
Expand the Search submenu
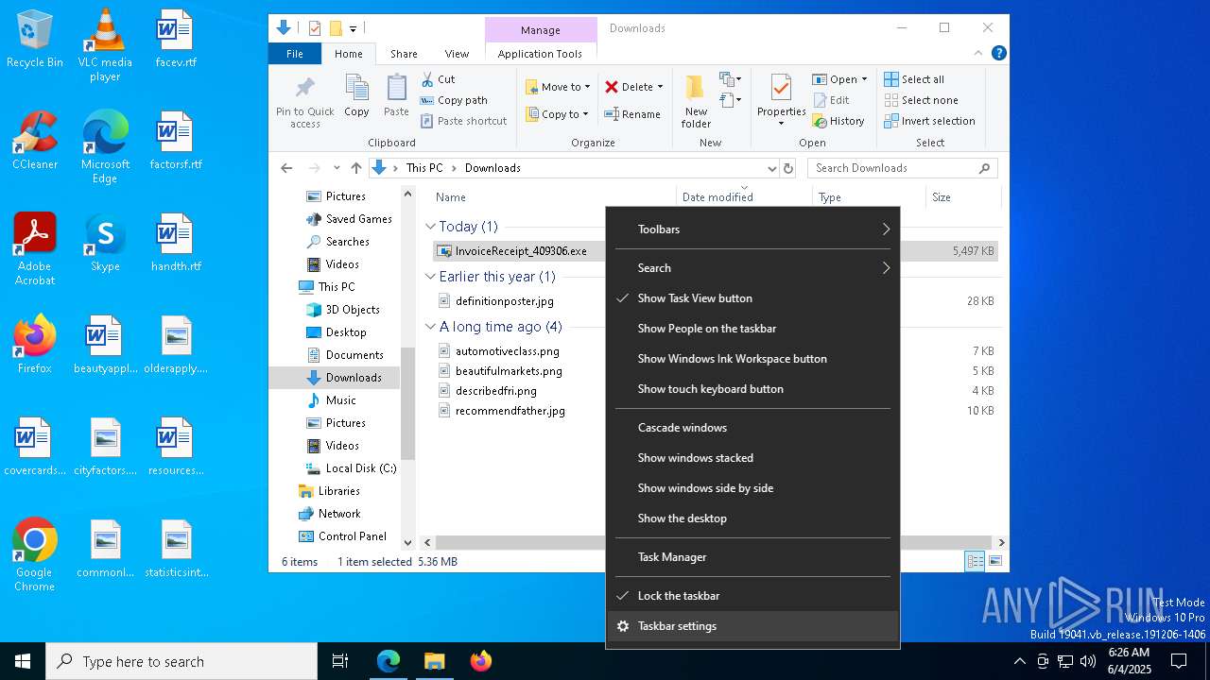752,268
